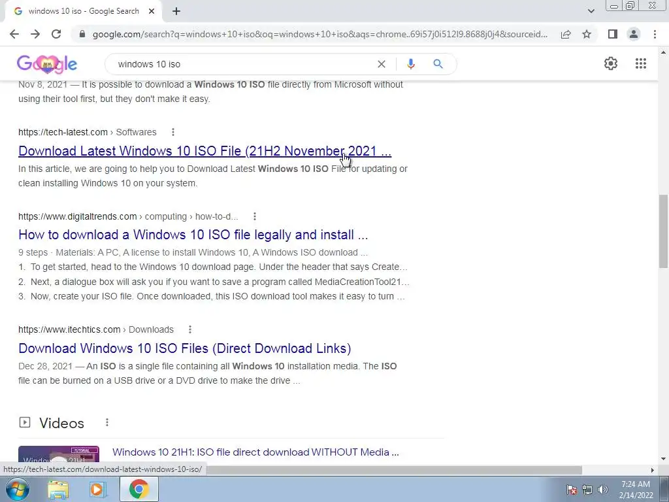Open options for digitaltrends.com result
669x502 pixels.
point(254,216)
